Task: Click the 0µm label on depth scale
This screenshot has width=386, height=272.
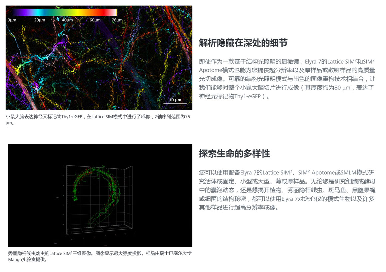Action: point(12,20)
